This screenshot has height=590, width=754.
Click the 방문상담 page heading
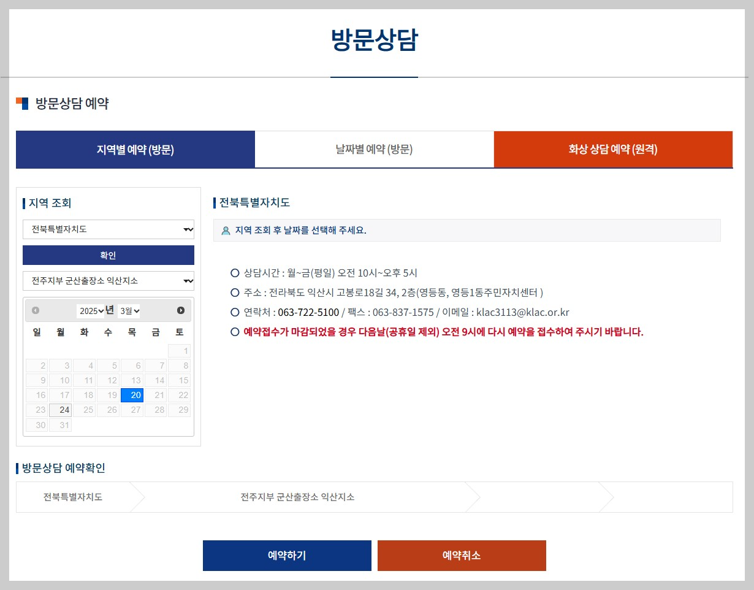click(x=374, y=40)
